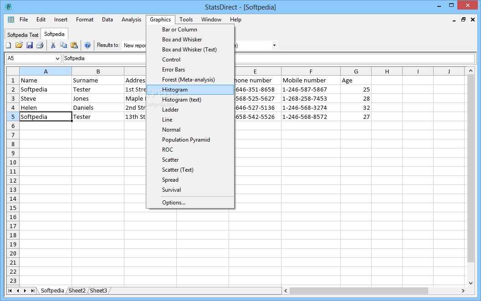Click the horizontal scrollbar right arrow
The image size is (481, 301).
(463, 291)
